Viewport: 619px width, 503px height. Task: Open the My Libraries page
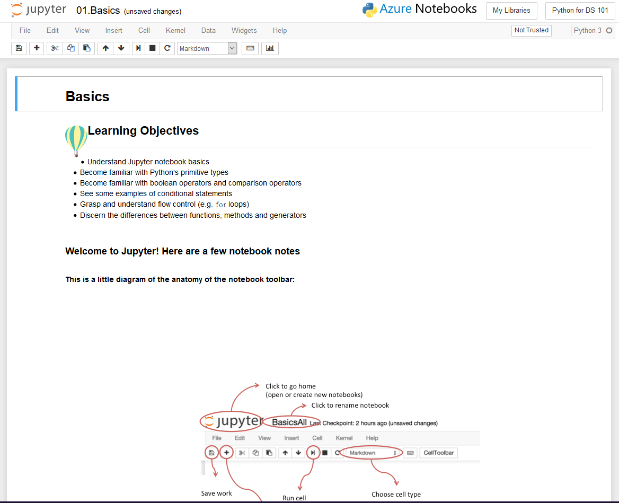click(511, 11)
